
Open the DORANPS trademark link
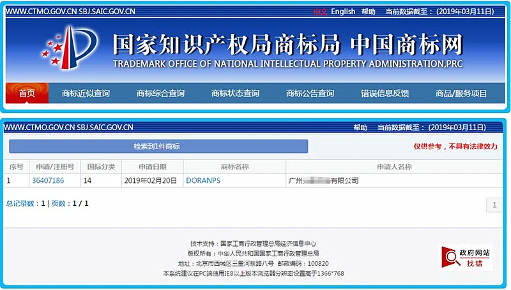coord(203,181)
